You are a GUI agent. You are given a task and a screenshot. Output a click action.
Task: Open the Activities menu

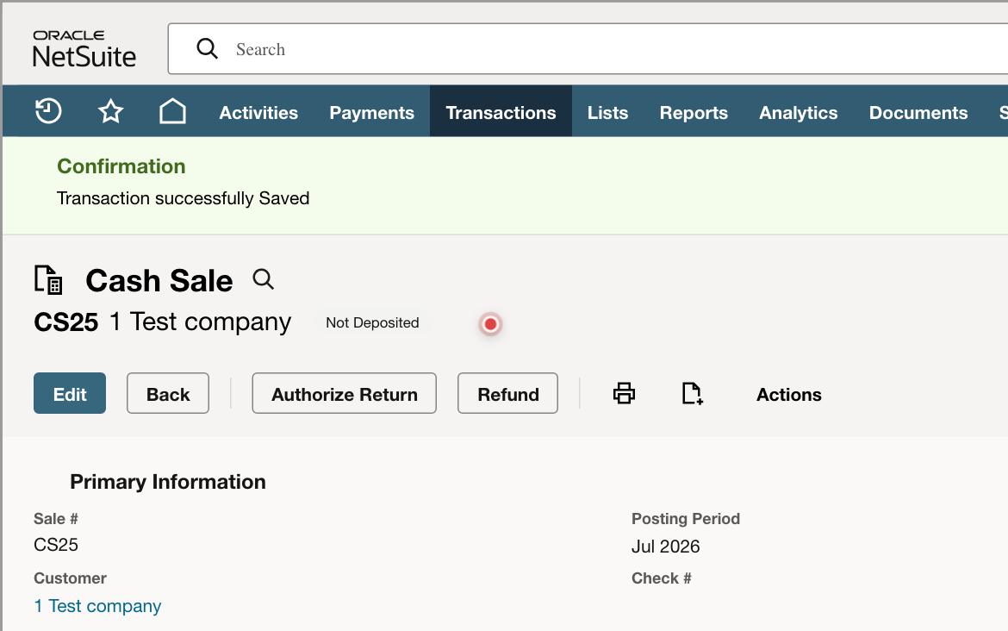point(258,113)
